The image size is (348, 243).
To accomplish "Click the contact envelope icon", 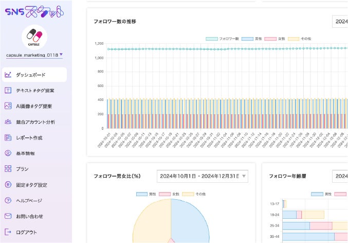I will coord(8,216).
